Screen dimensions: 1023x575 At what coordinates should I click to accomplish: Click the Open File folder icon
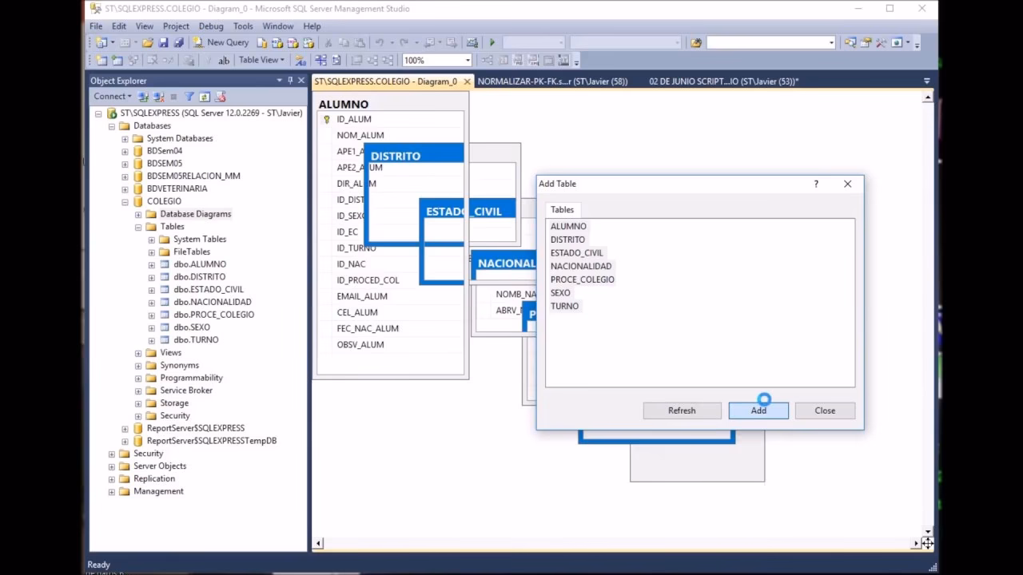click(x=148, y=42)
